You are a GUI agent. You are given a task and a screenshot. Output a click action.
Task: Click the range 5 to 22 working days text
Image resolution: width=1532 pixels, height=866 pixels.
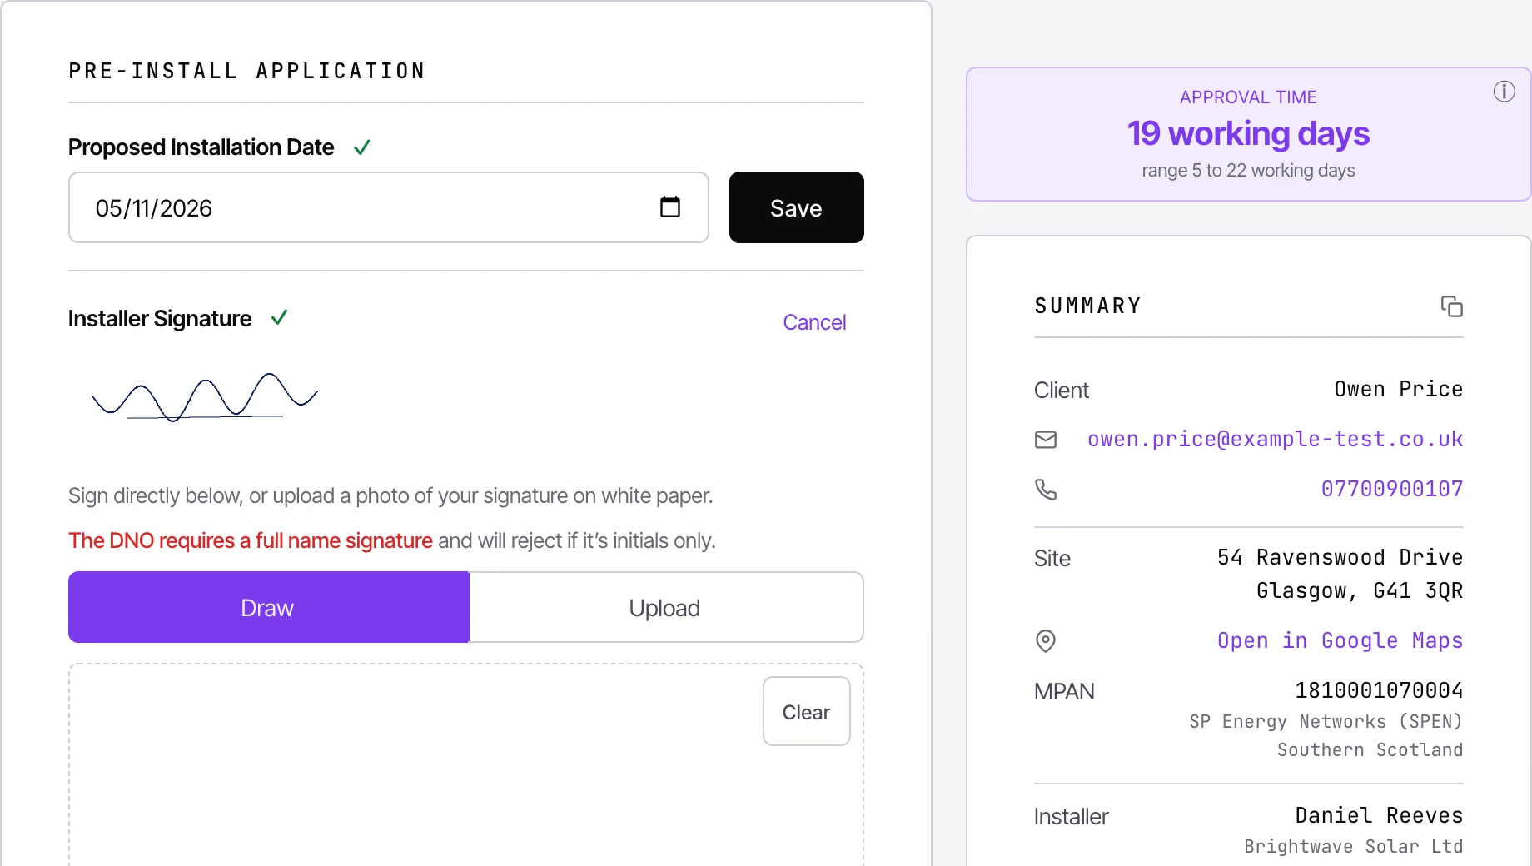(x=1248, y=171)
